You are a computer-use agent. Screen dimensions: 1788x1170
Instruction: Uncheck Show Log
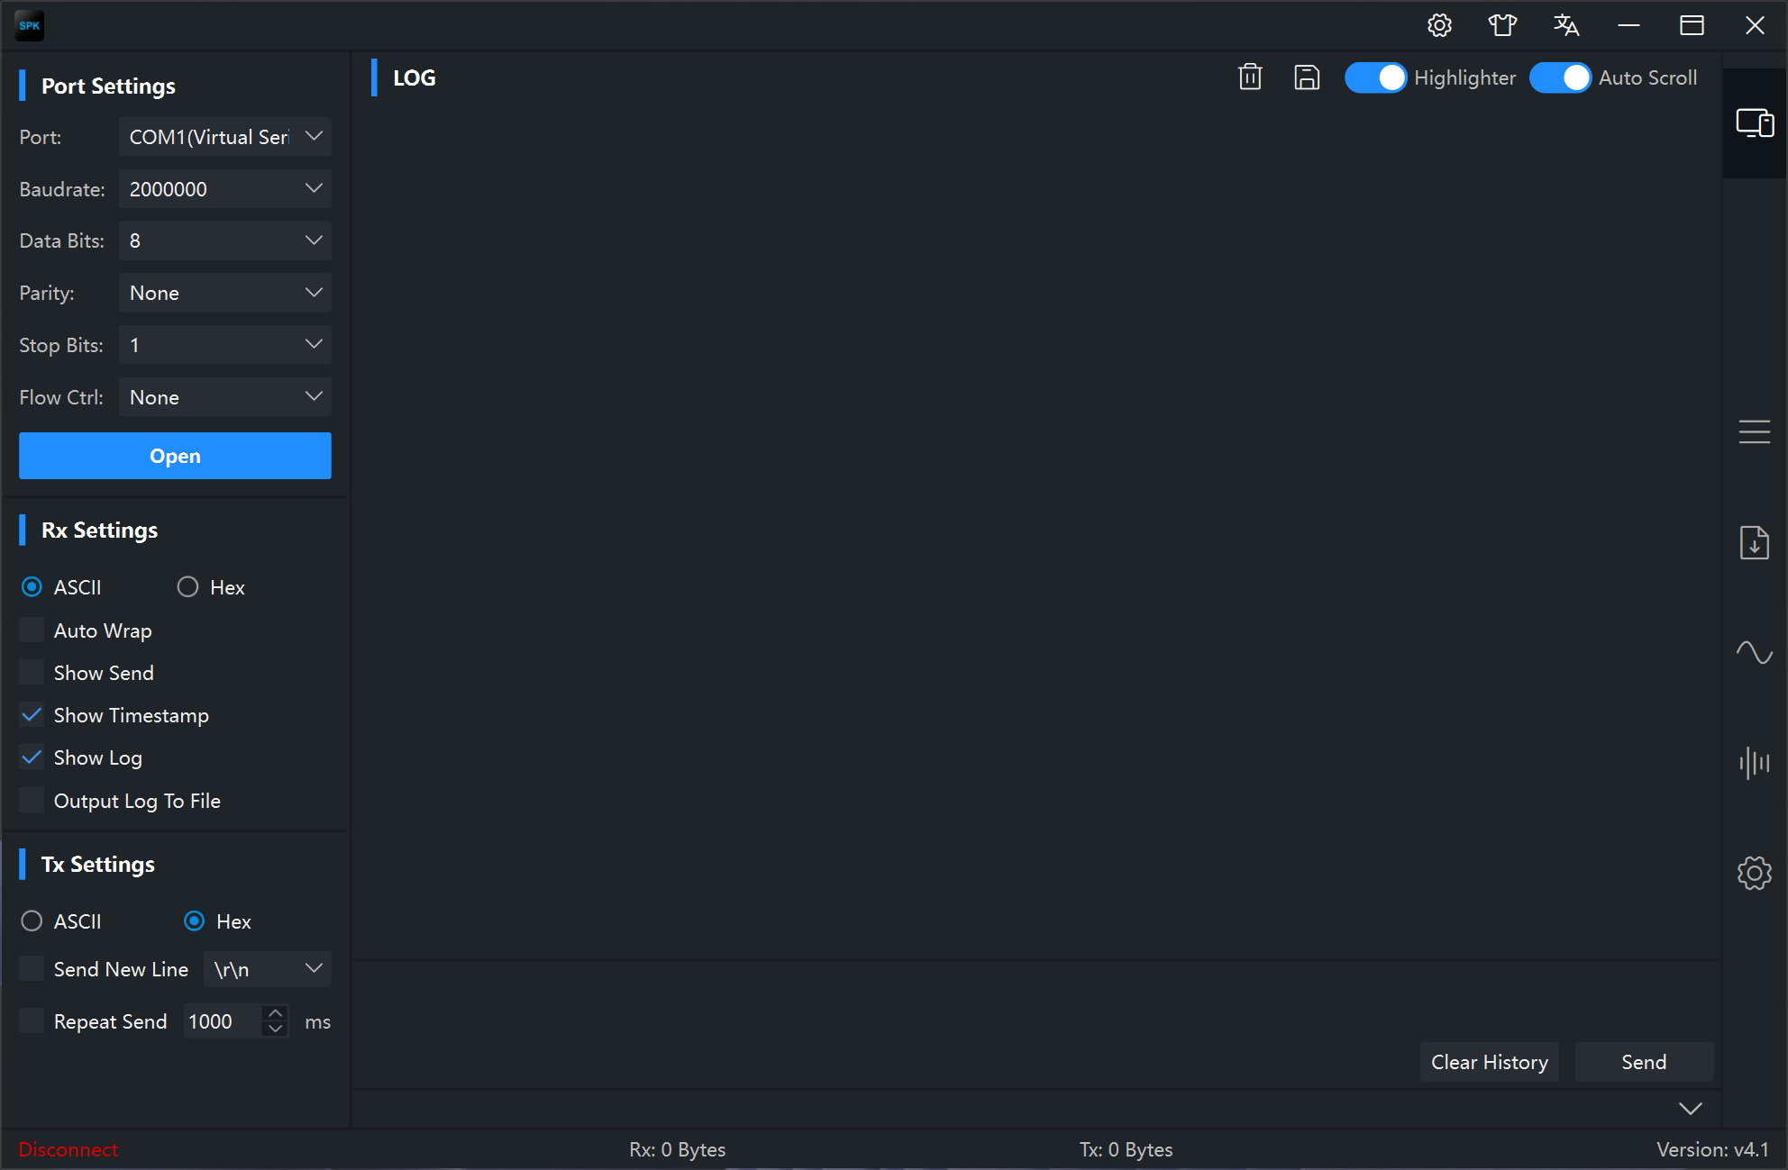tap(32, 757)
